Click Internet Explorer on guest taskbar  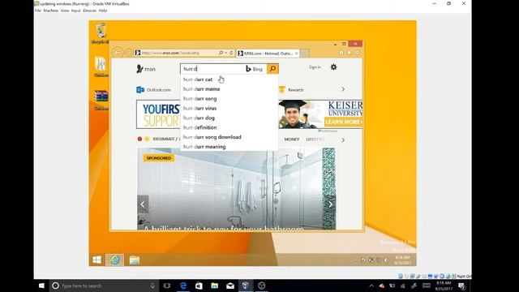click(115, 260)
